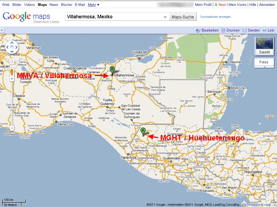277x207 pixels.
Task: Open Nutzungsbedingungen link at the bottom
Action: click(256, 205)
